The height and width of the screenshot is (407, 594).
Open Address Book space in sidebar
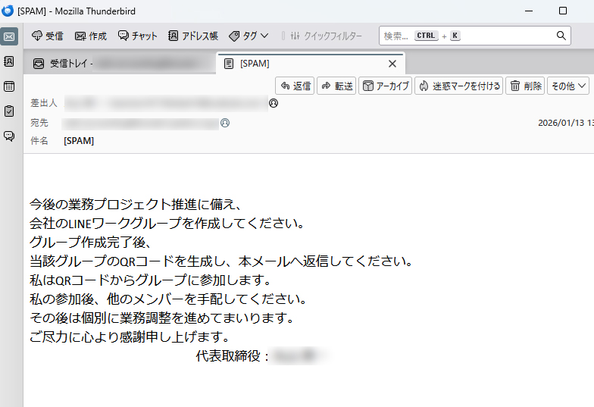[9, 61]
